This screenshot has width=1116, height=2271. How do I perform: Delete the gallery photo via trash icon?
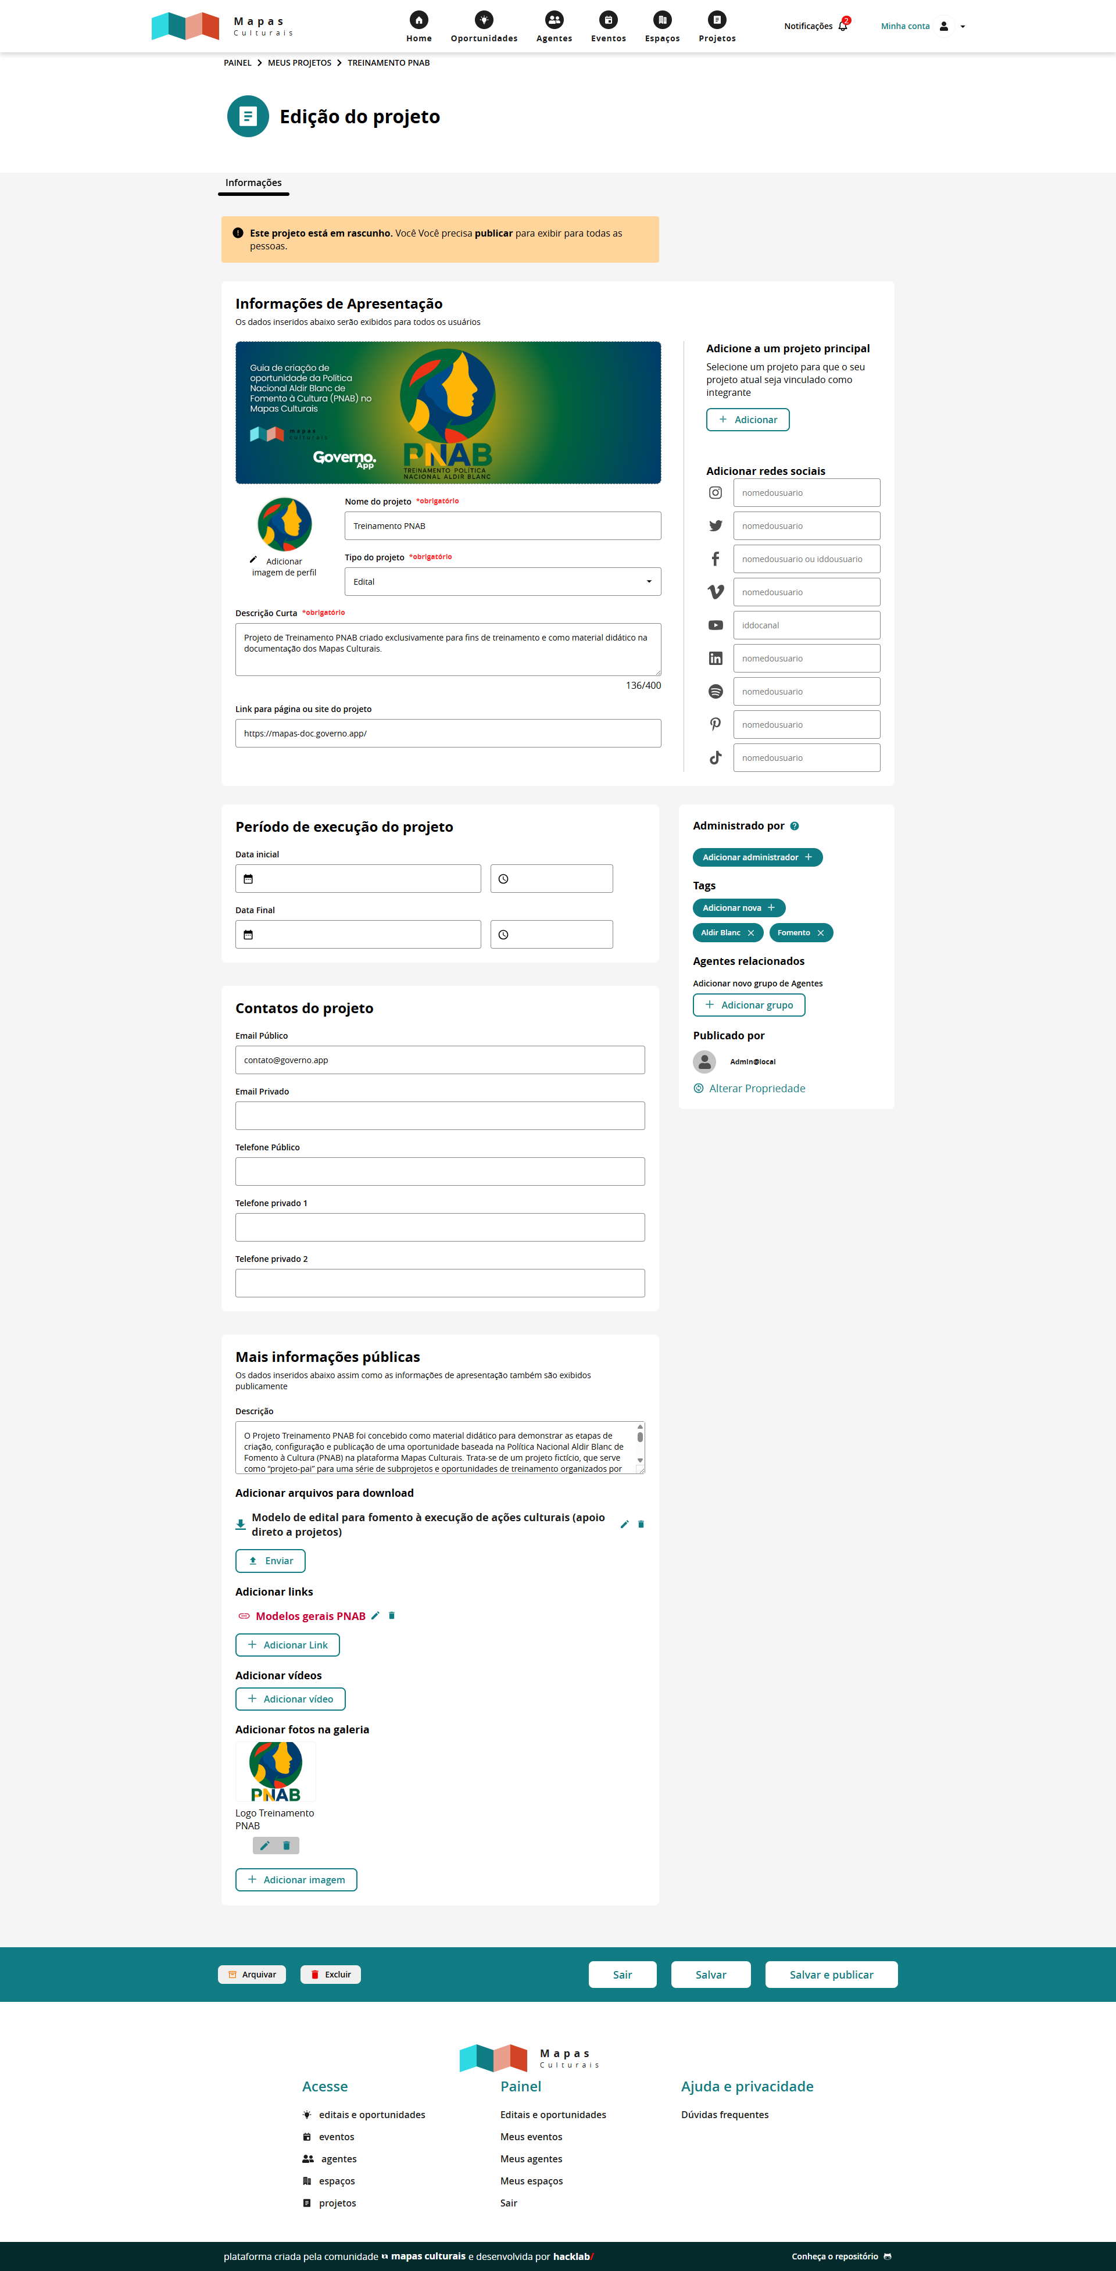click(287, 1845)
